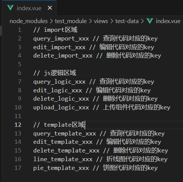Click the delete_template_xxx text

pyautogui.click(x=66, y=151)
